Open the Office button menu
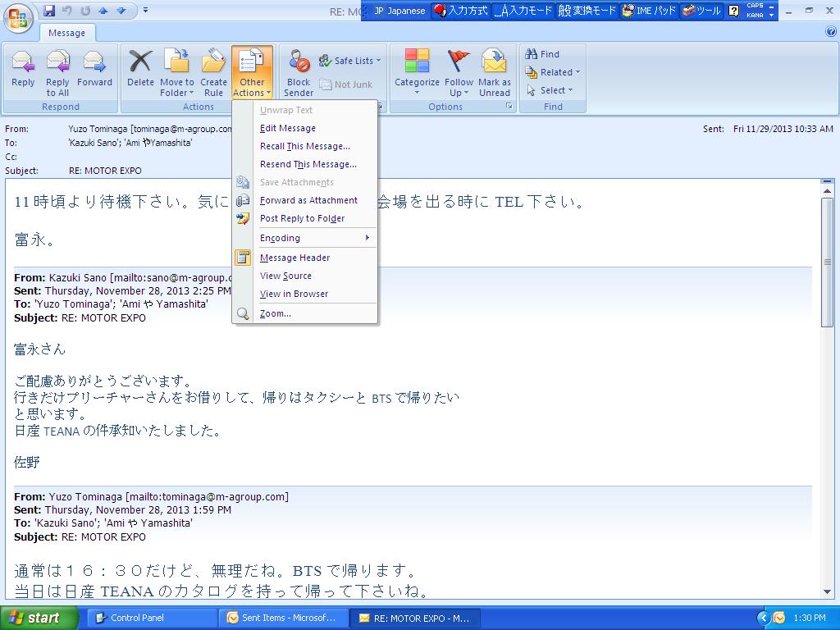 point(18,18)
